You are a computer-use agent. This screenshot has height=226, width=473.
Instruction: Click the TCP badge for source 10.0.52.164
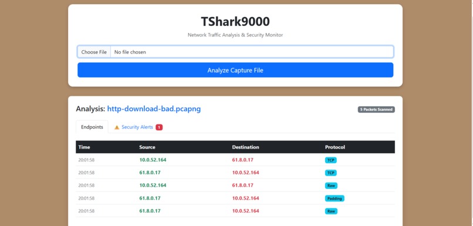tap(330, 160)
